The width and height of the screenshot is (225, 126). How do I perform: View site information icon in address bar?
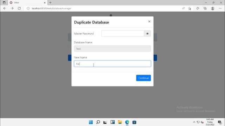click(x=28, y=8)
